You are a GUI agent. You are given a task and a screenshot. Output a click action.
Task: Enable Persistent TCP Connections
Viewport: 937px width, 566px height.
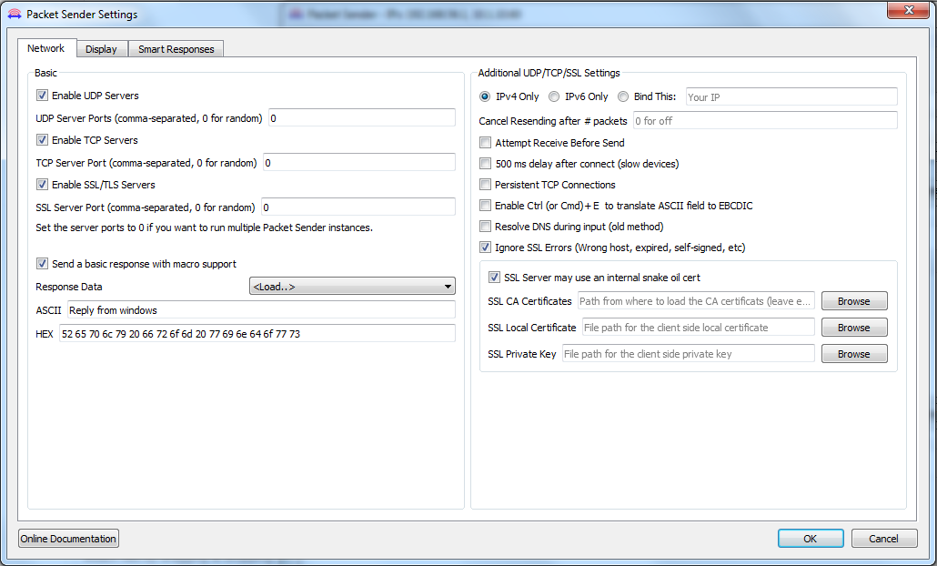click(486, 184)
